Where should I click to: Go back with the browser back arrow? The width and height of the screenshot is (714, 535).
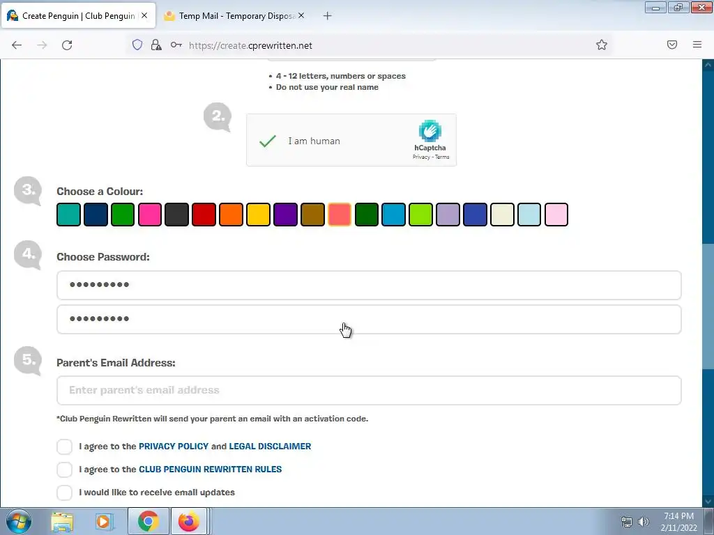pos(17,45)
